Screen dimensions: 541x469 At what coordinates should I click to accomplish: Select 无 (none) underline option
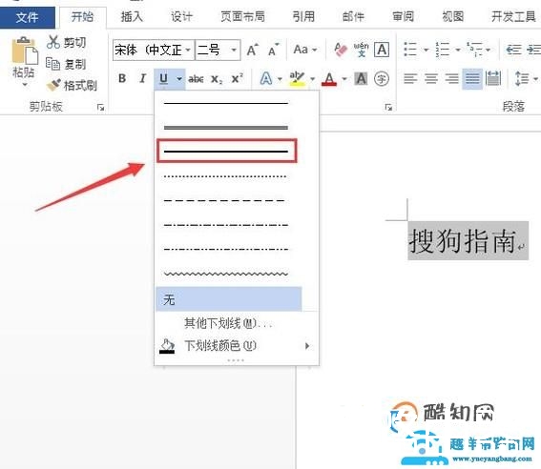point(228,299)
